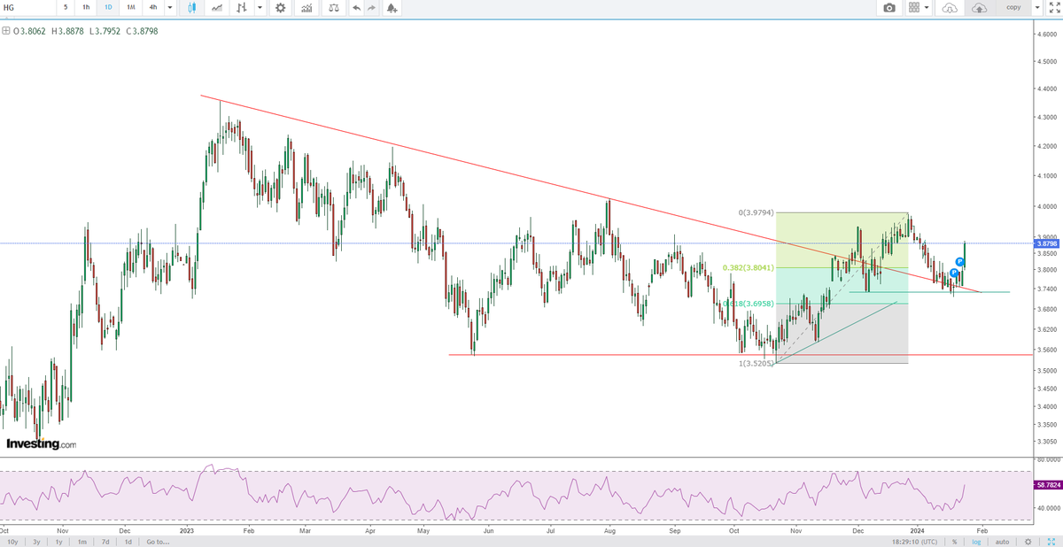
Task: Set range to 1y
Action: coord(58,541)
